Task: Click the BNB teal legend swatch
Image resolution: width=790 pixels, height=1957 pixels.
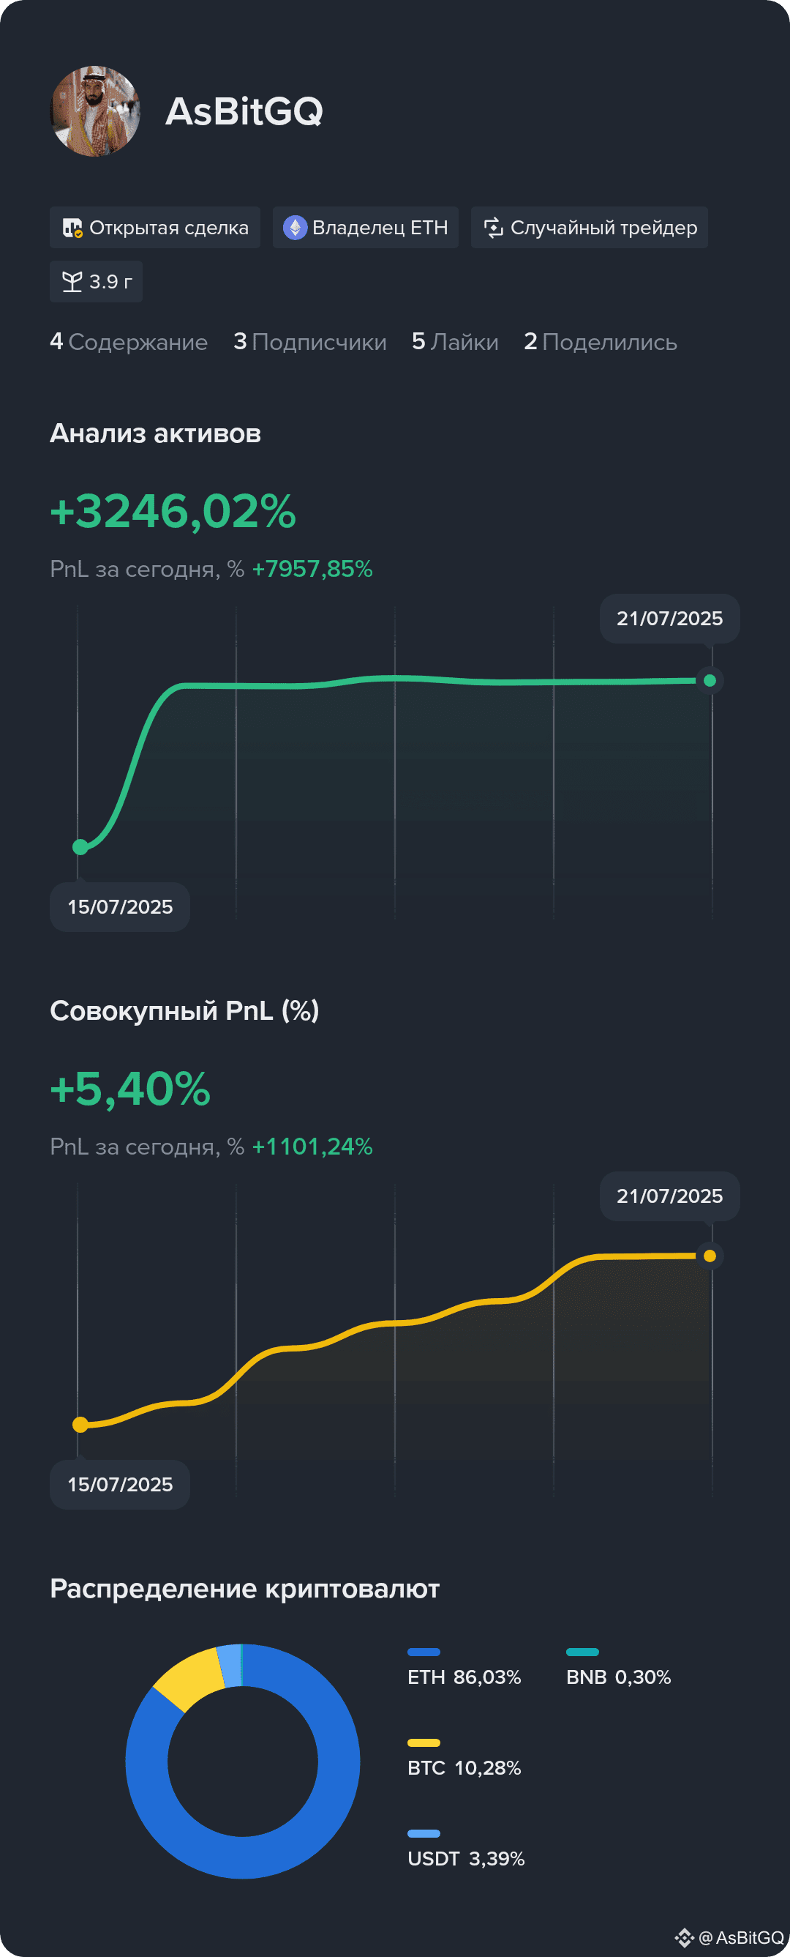Action: pyautogui.click(x=582, y=1652)
